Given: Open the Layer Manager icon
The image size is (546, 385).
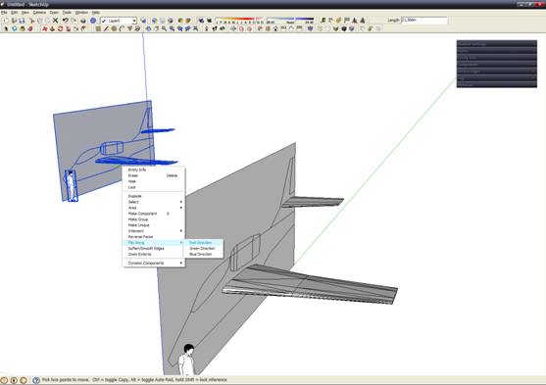Looking at the screenshot, I should point(143,21).
